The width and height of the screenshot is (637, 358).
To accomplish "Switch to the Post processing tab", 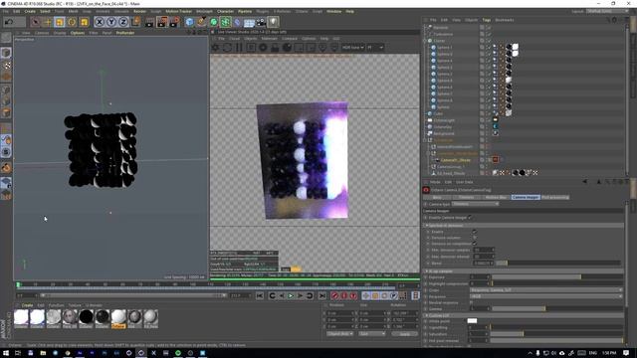I will (x=555, y=197).
